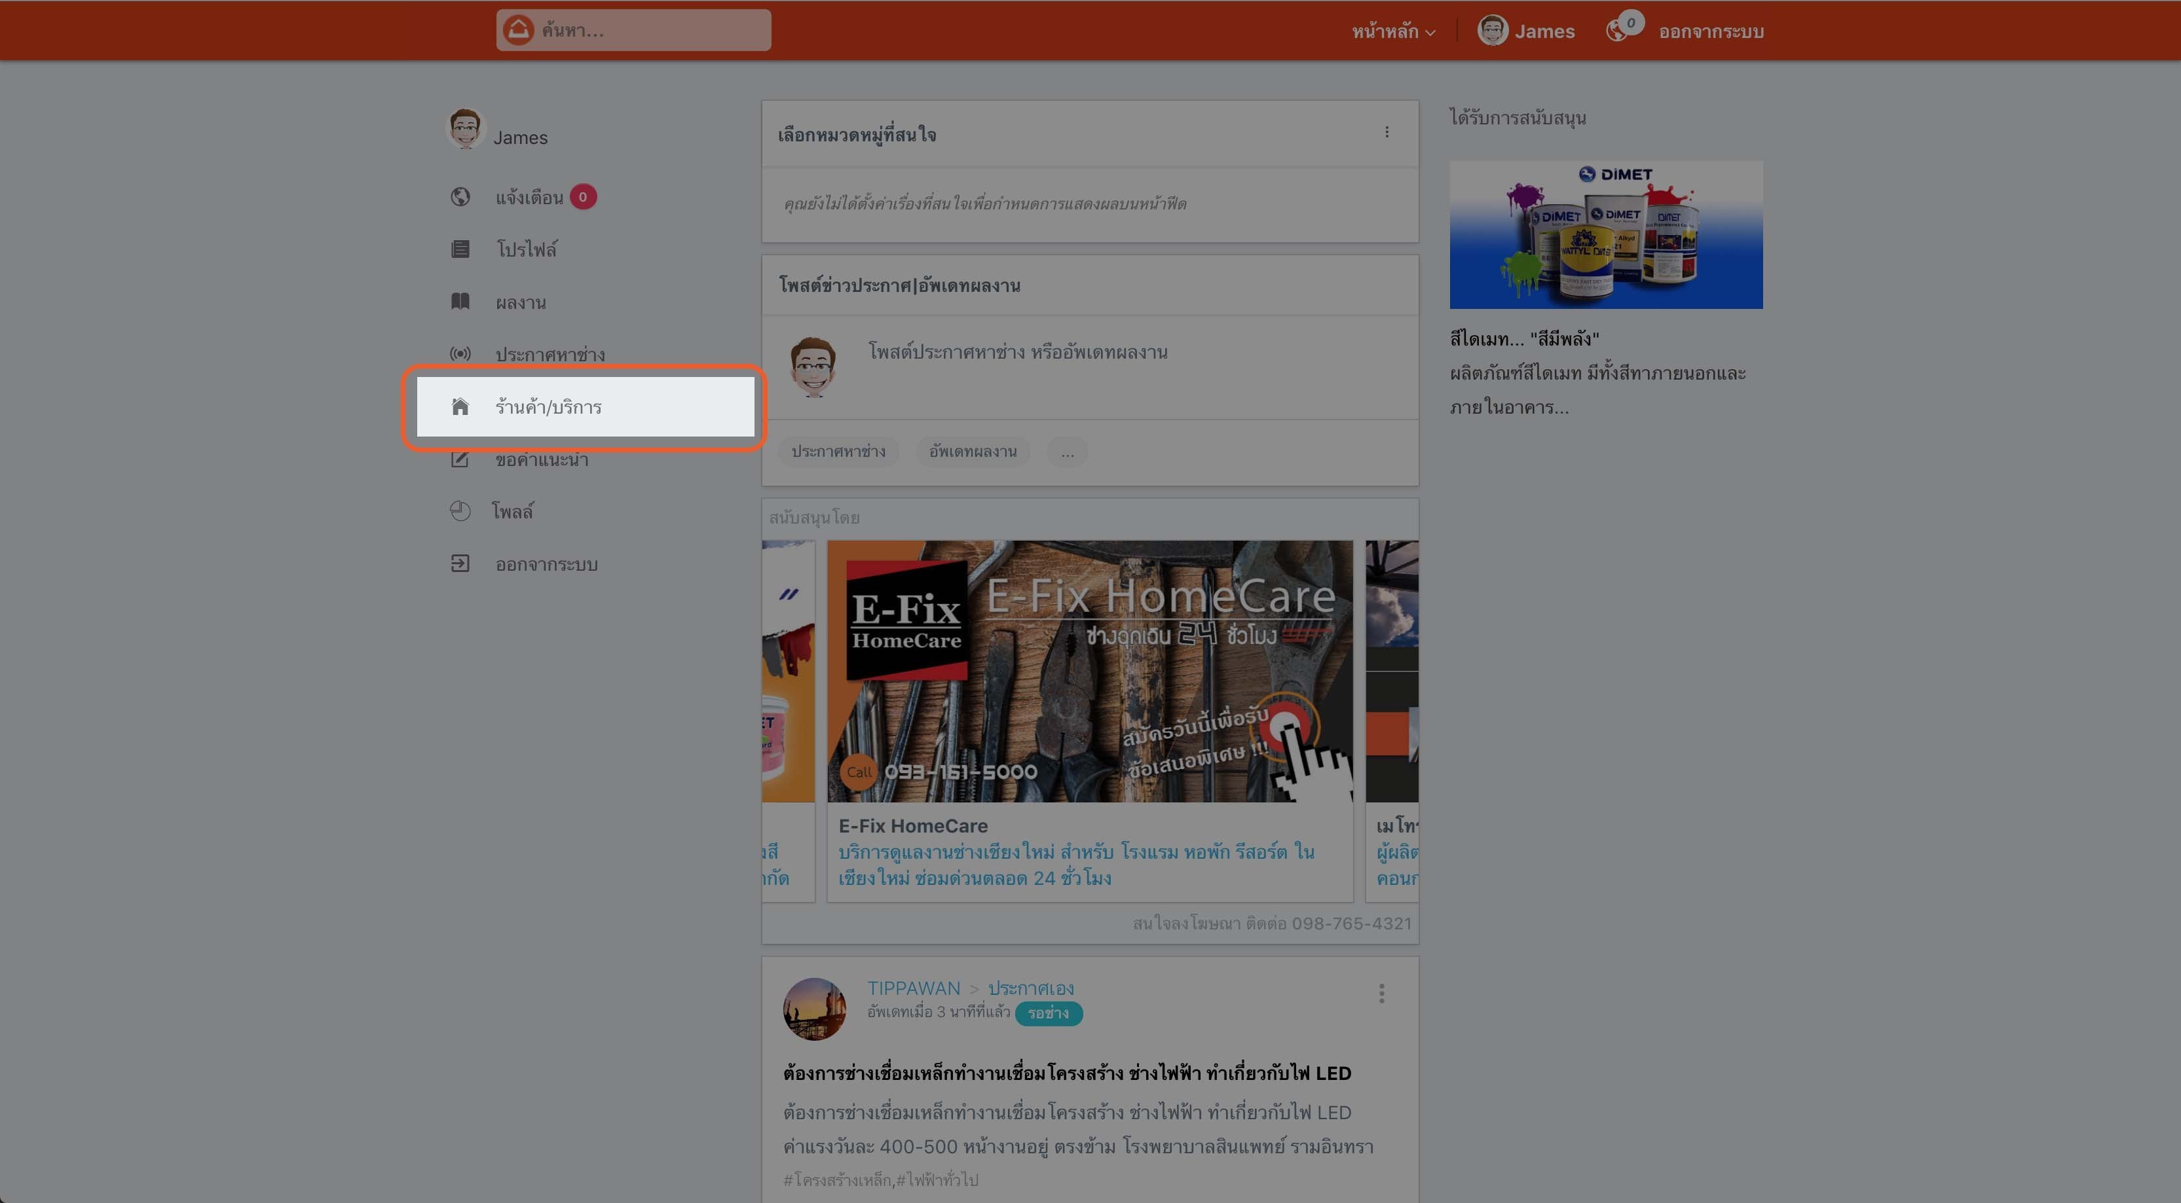
Task: Click the profile list icon beside โปรไฟล์
Action: pos(460,249)
